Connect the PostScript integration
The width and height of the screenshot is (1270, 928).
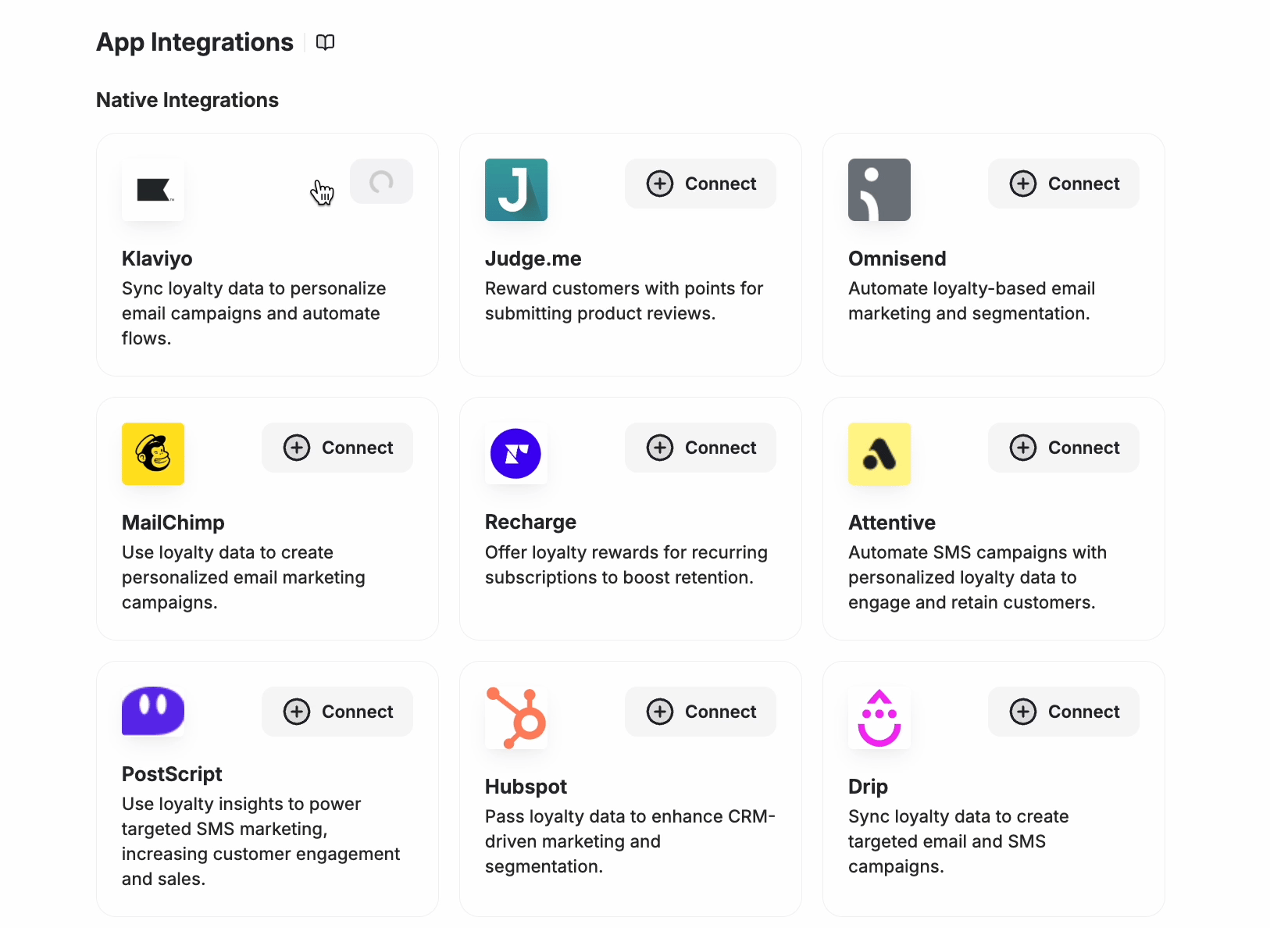click(x=337, y=712)
